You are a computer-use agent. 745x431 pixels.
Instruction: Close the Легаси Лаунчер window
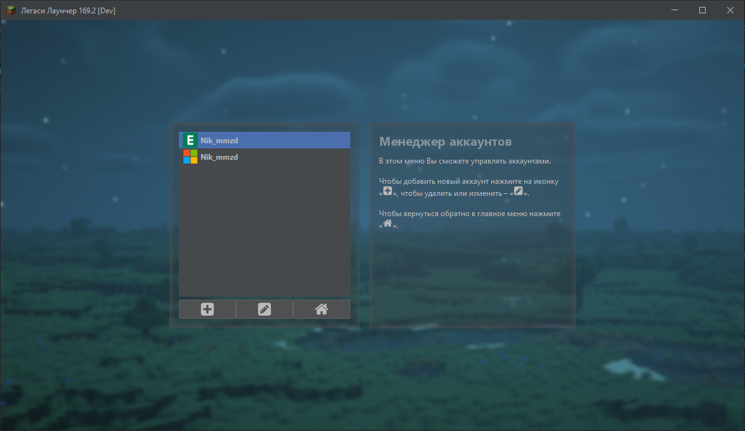click(x=730, y=10)
